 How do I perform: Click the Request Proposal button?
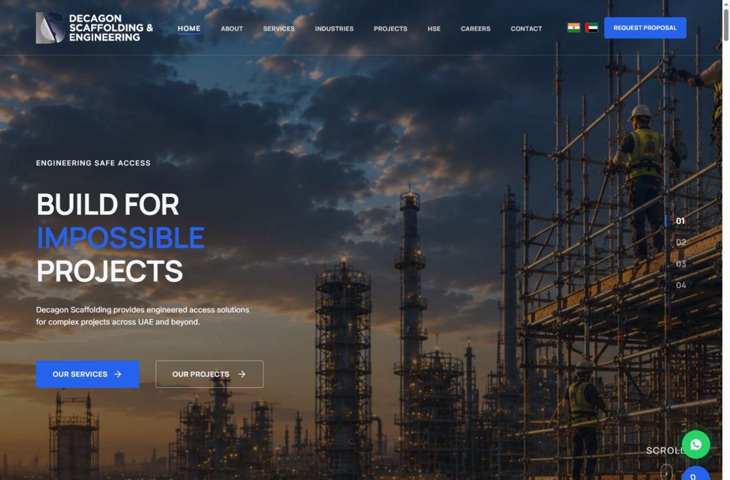coord(645,28)
